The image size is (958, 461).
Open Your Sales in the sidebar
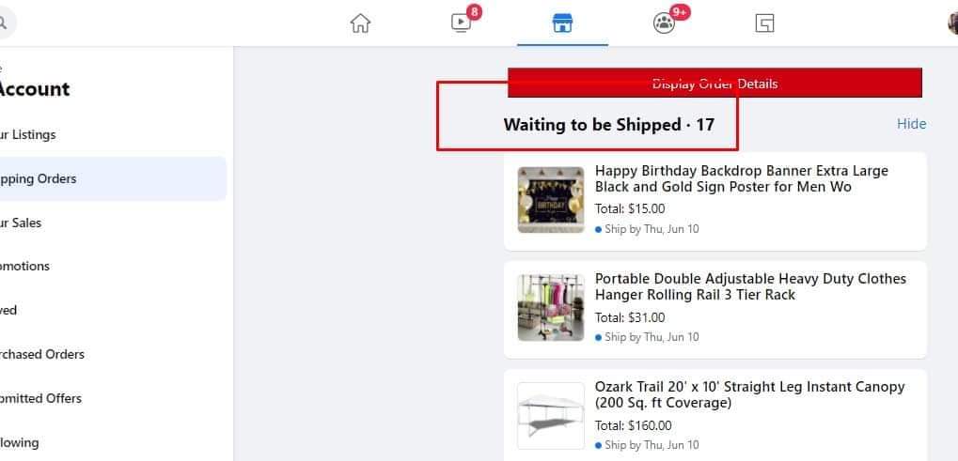point(21,223)
